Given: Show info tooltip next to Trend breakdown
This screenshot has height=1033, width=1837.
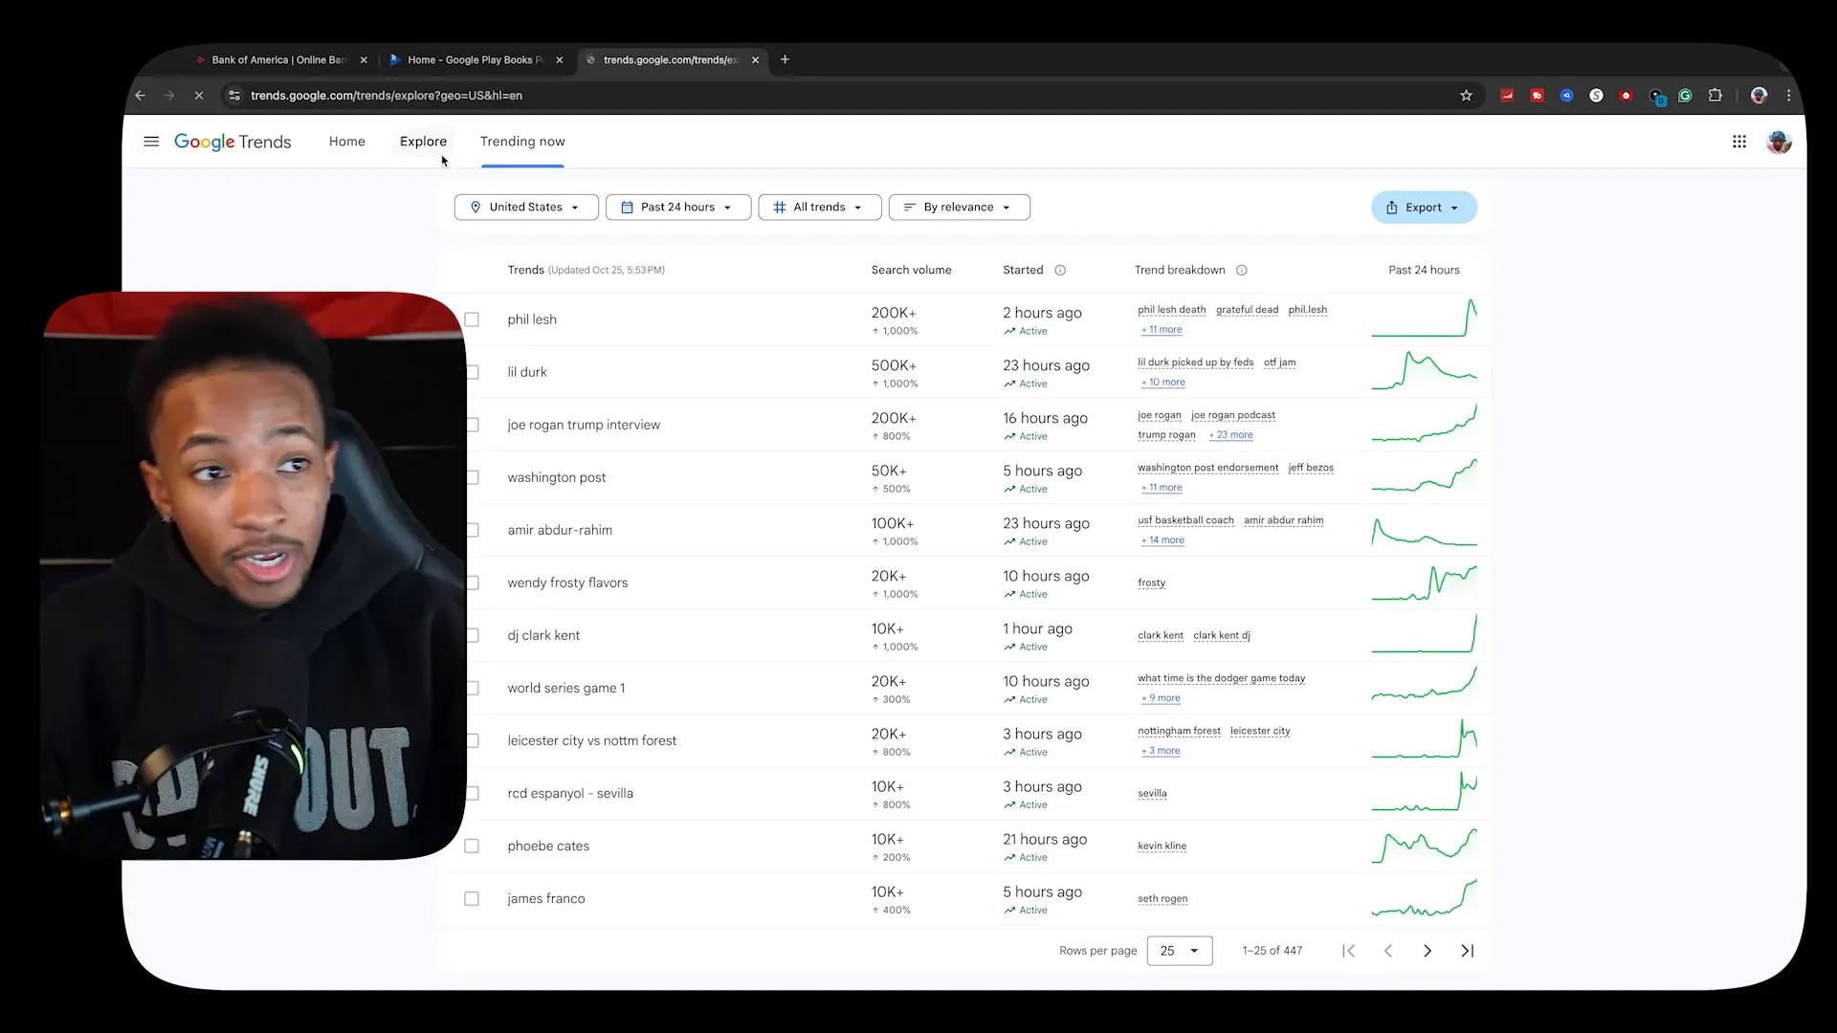Looking at the screenshot, I should point(1242,271).
